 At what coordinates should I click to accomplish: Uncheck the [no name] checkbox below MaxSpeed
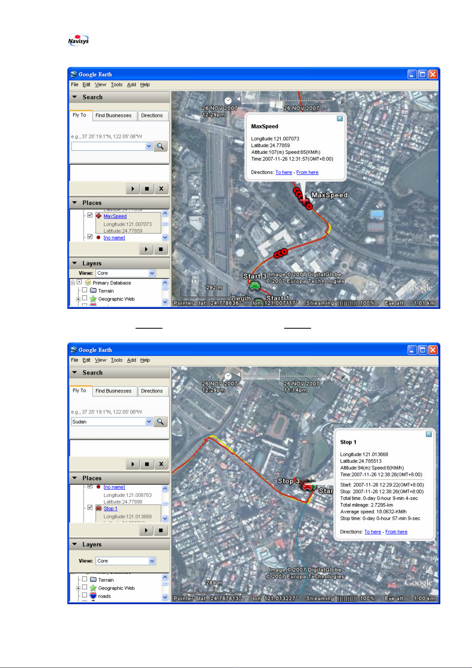(x=90, y=237)
